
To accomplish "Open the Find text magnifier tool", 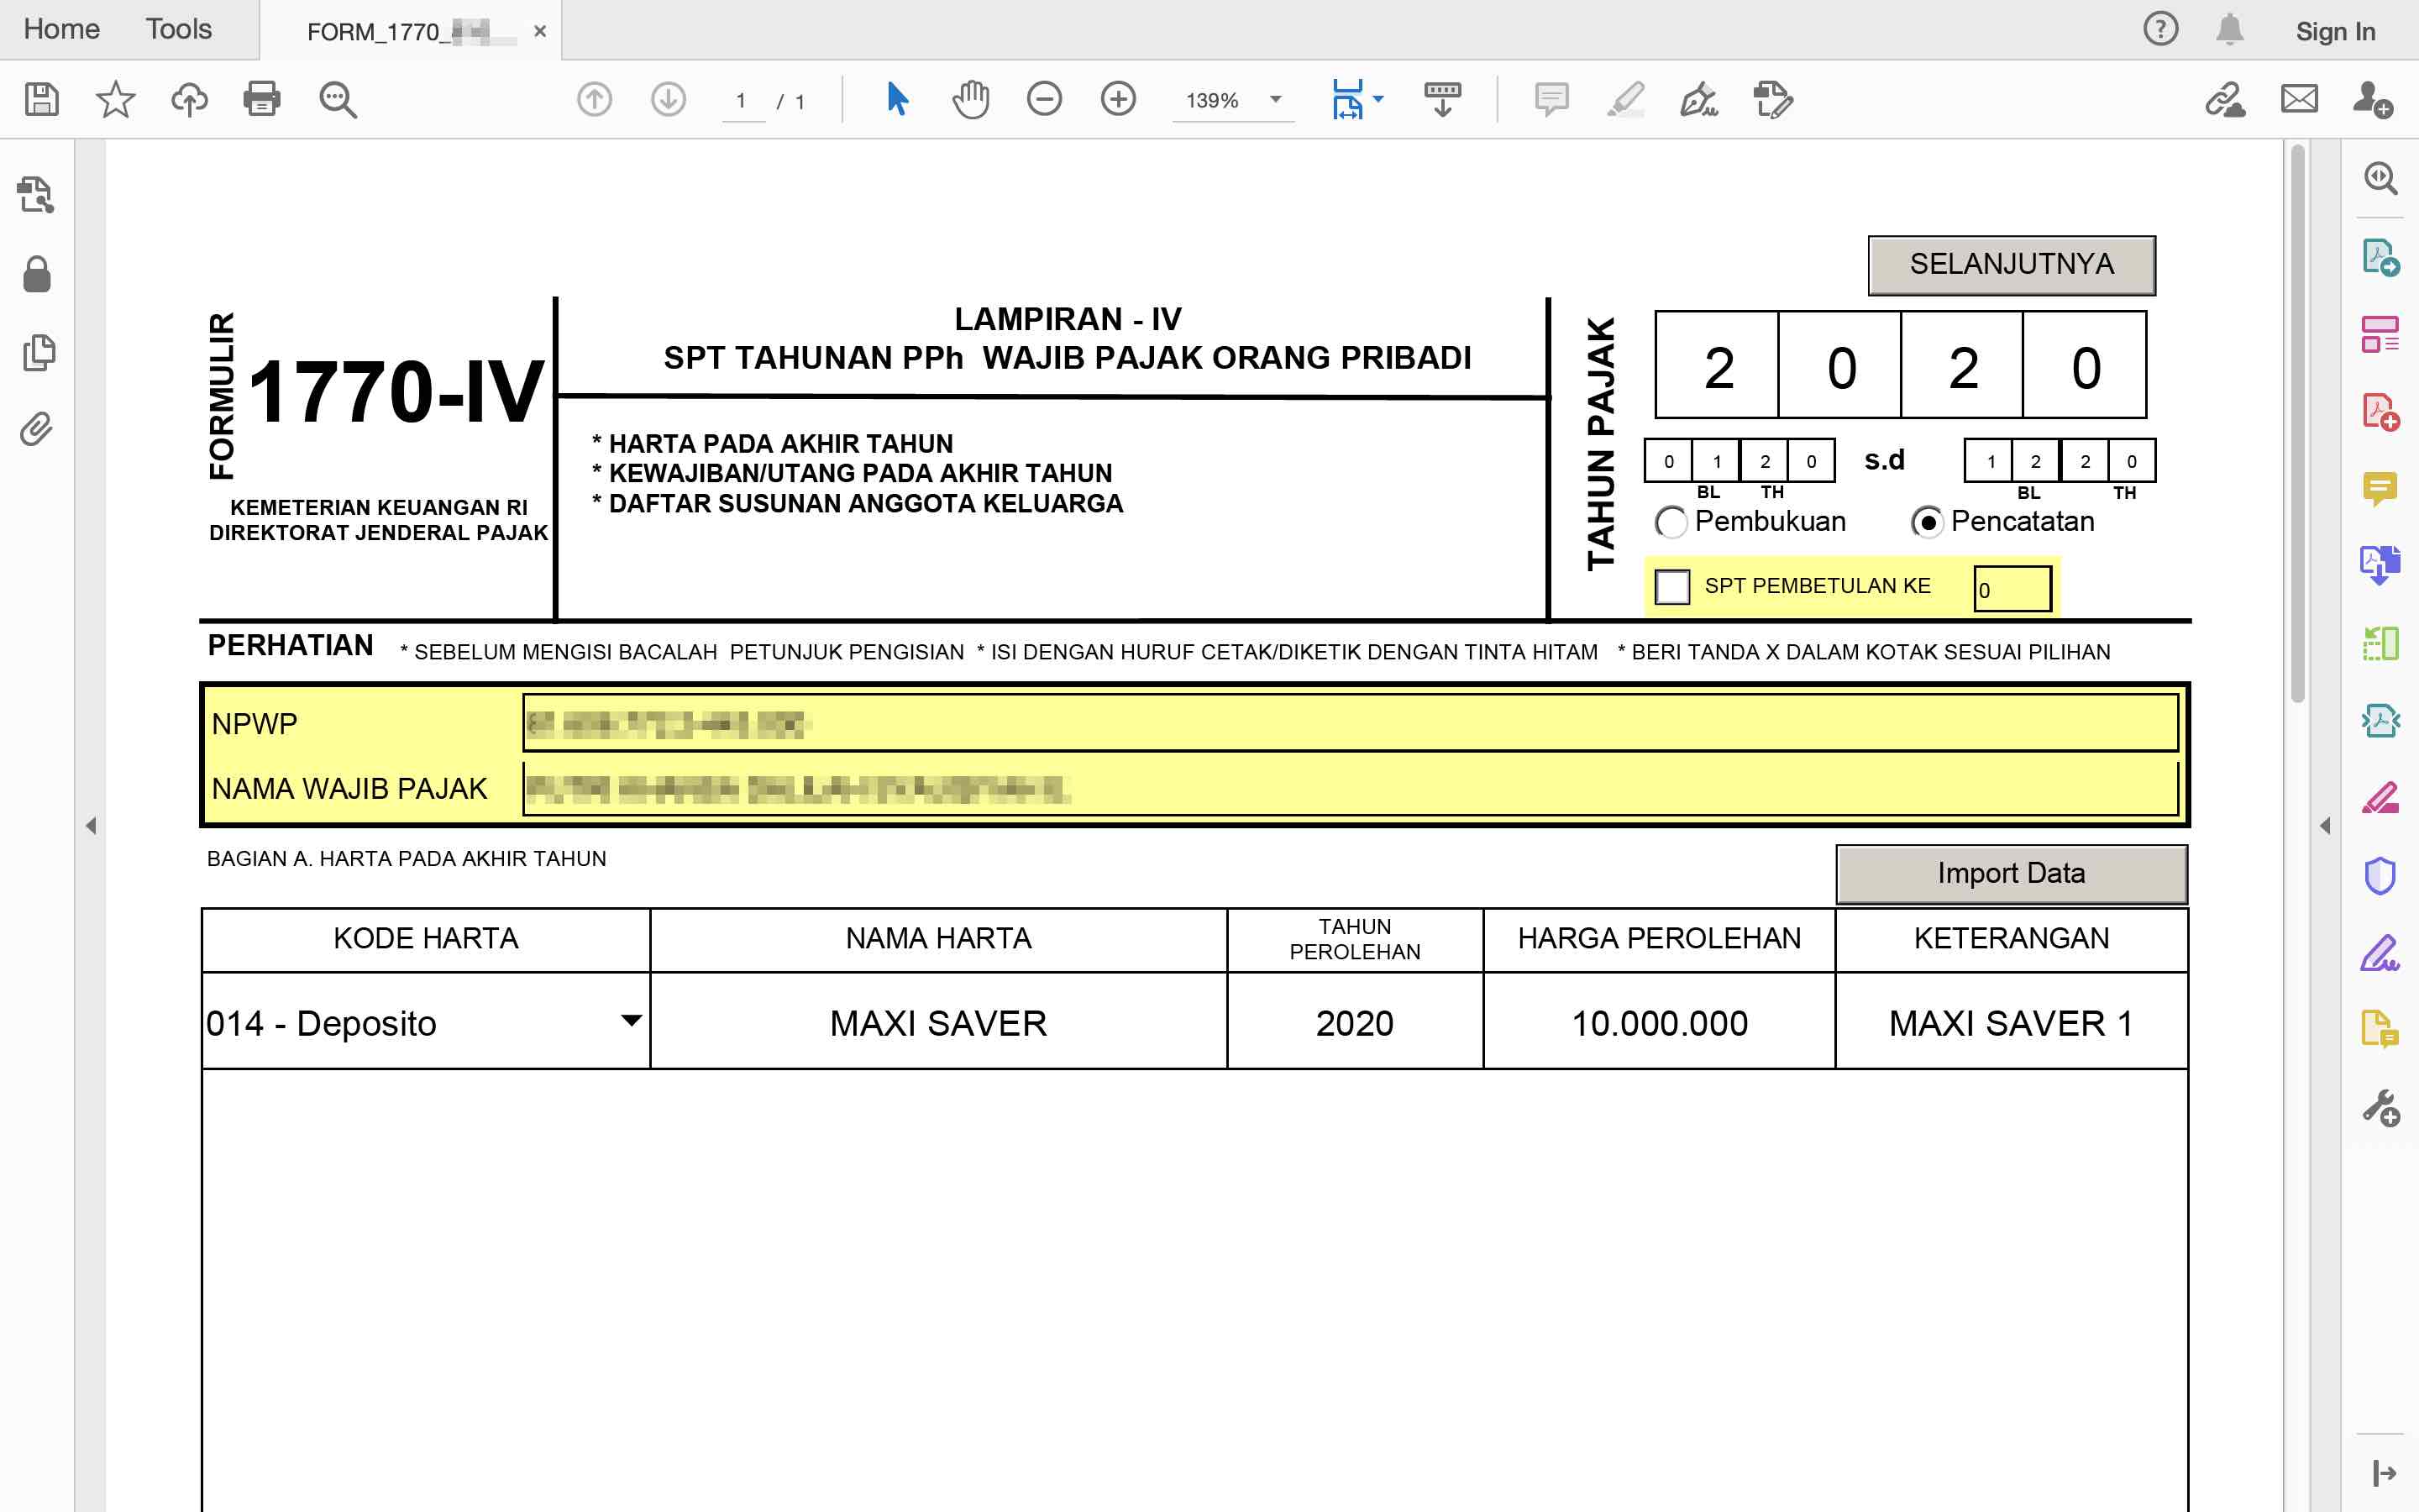I will tap(338, 99).
